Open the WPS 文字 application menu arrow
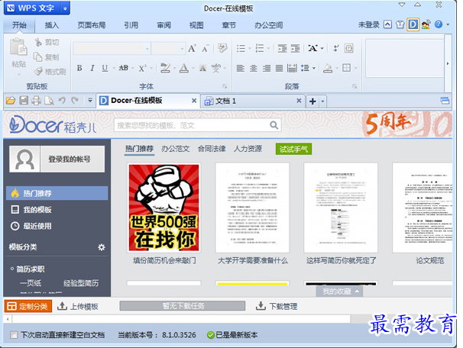 point(65,8)
